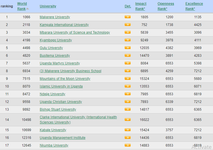Open Uganda Christian University link
Viewport: 213px width, 150px height.
tap(61, 102)
